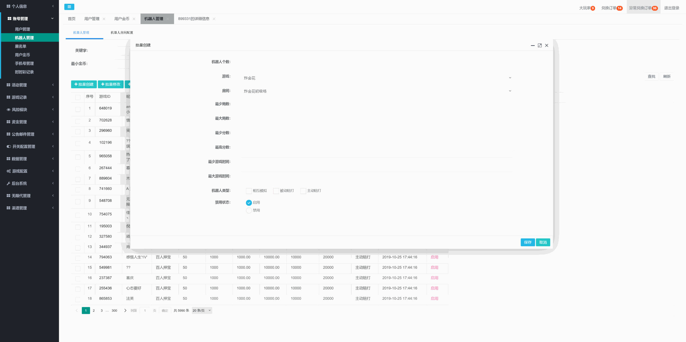Maximize the 批量创建 dialog window icon

click(540, 45)
